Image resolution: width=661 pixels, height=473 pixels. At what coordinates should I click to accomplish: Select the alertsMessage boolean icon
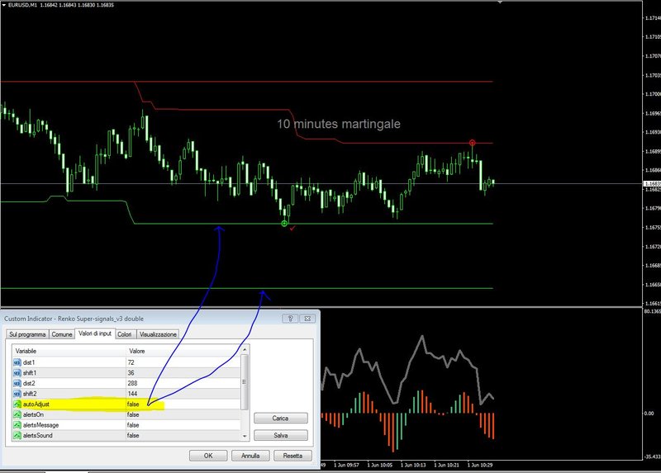tap(17, 425)
